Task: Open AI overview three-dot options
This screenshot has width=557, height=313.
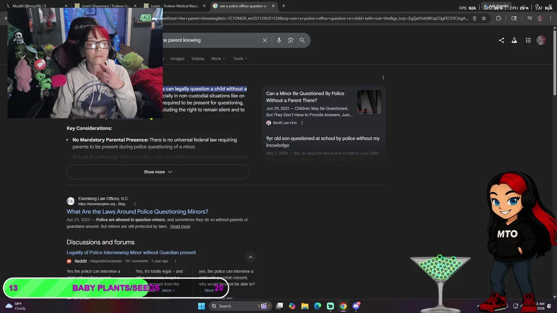Action: [x=383, y=78]
